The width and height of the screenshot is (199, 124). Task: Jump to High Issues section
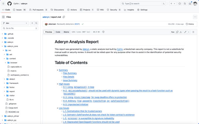click(64, 84)
